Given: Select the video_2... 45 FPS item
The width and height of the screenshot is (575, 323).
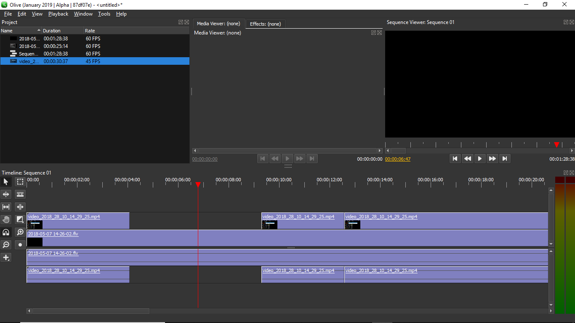Looking at the screenshot, I should click(x=95, y=61).
